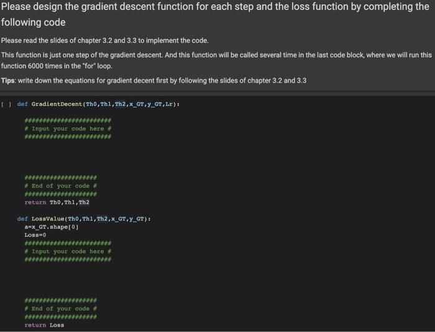Click the first '# Input your code here #' comment
This screenshot has width=435, height=332.
[x=68, y=129]
